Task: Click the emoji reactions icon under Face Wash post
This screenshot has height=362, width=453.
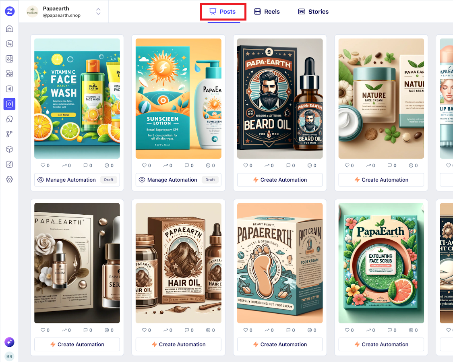Action: [107, 165]
